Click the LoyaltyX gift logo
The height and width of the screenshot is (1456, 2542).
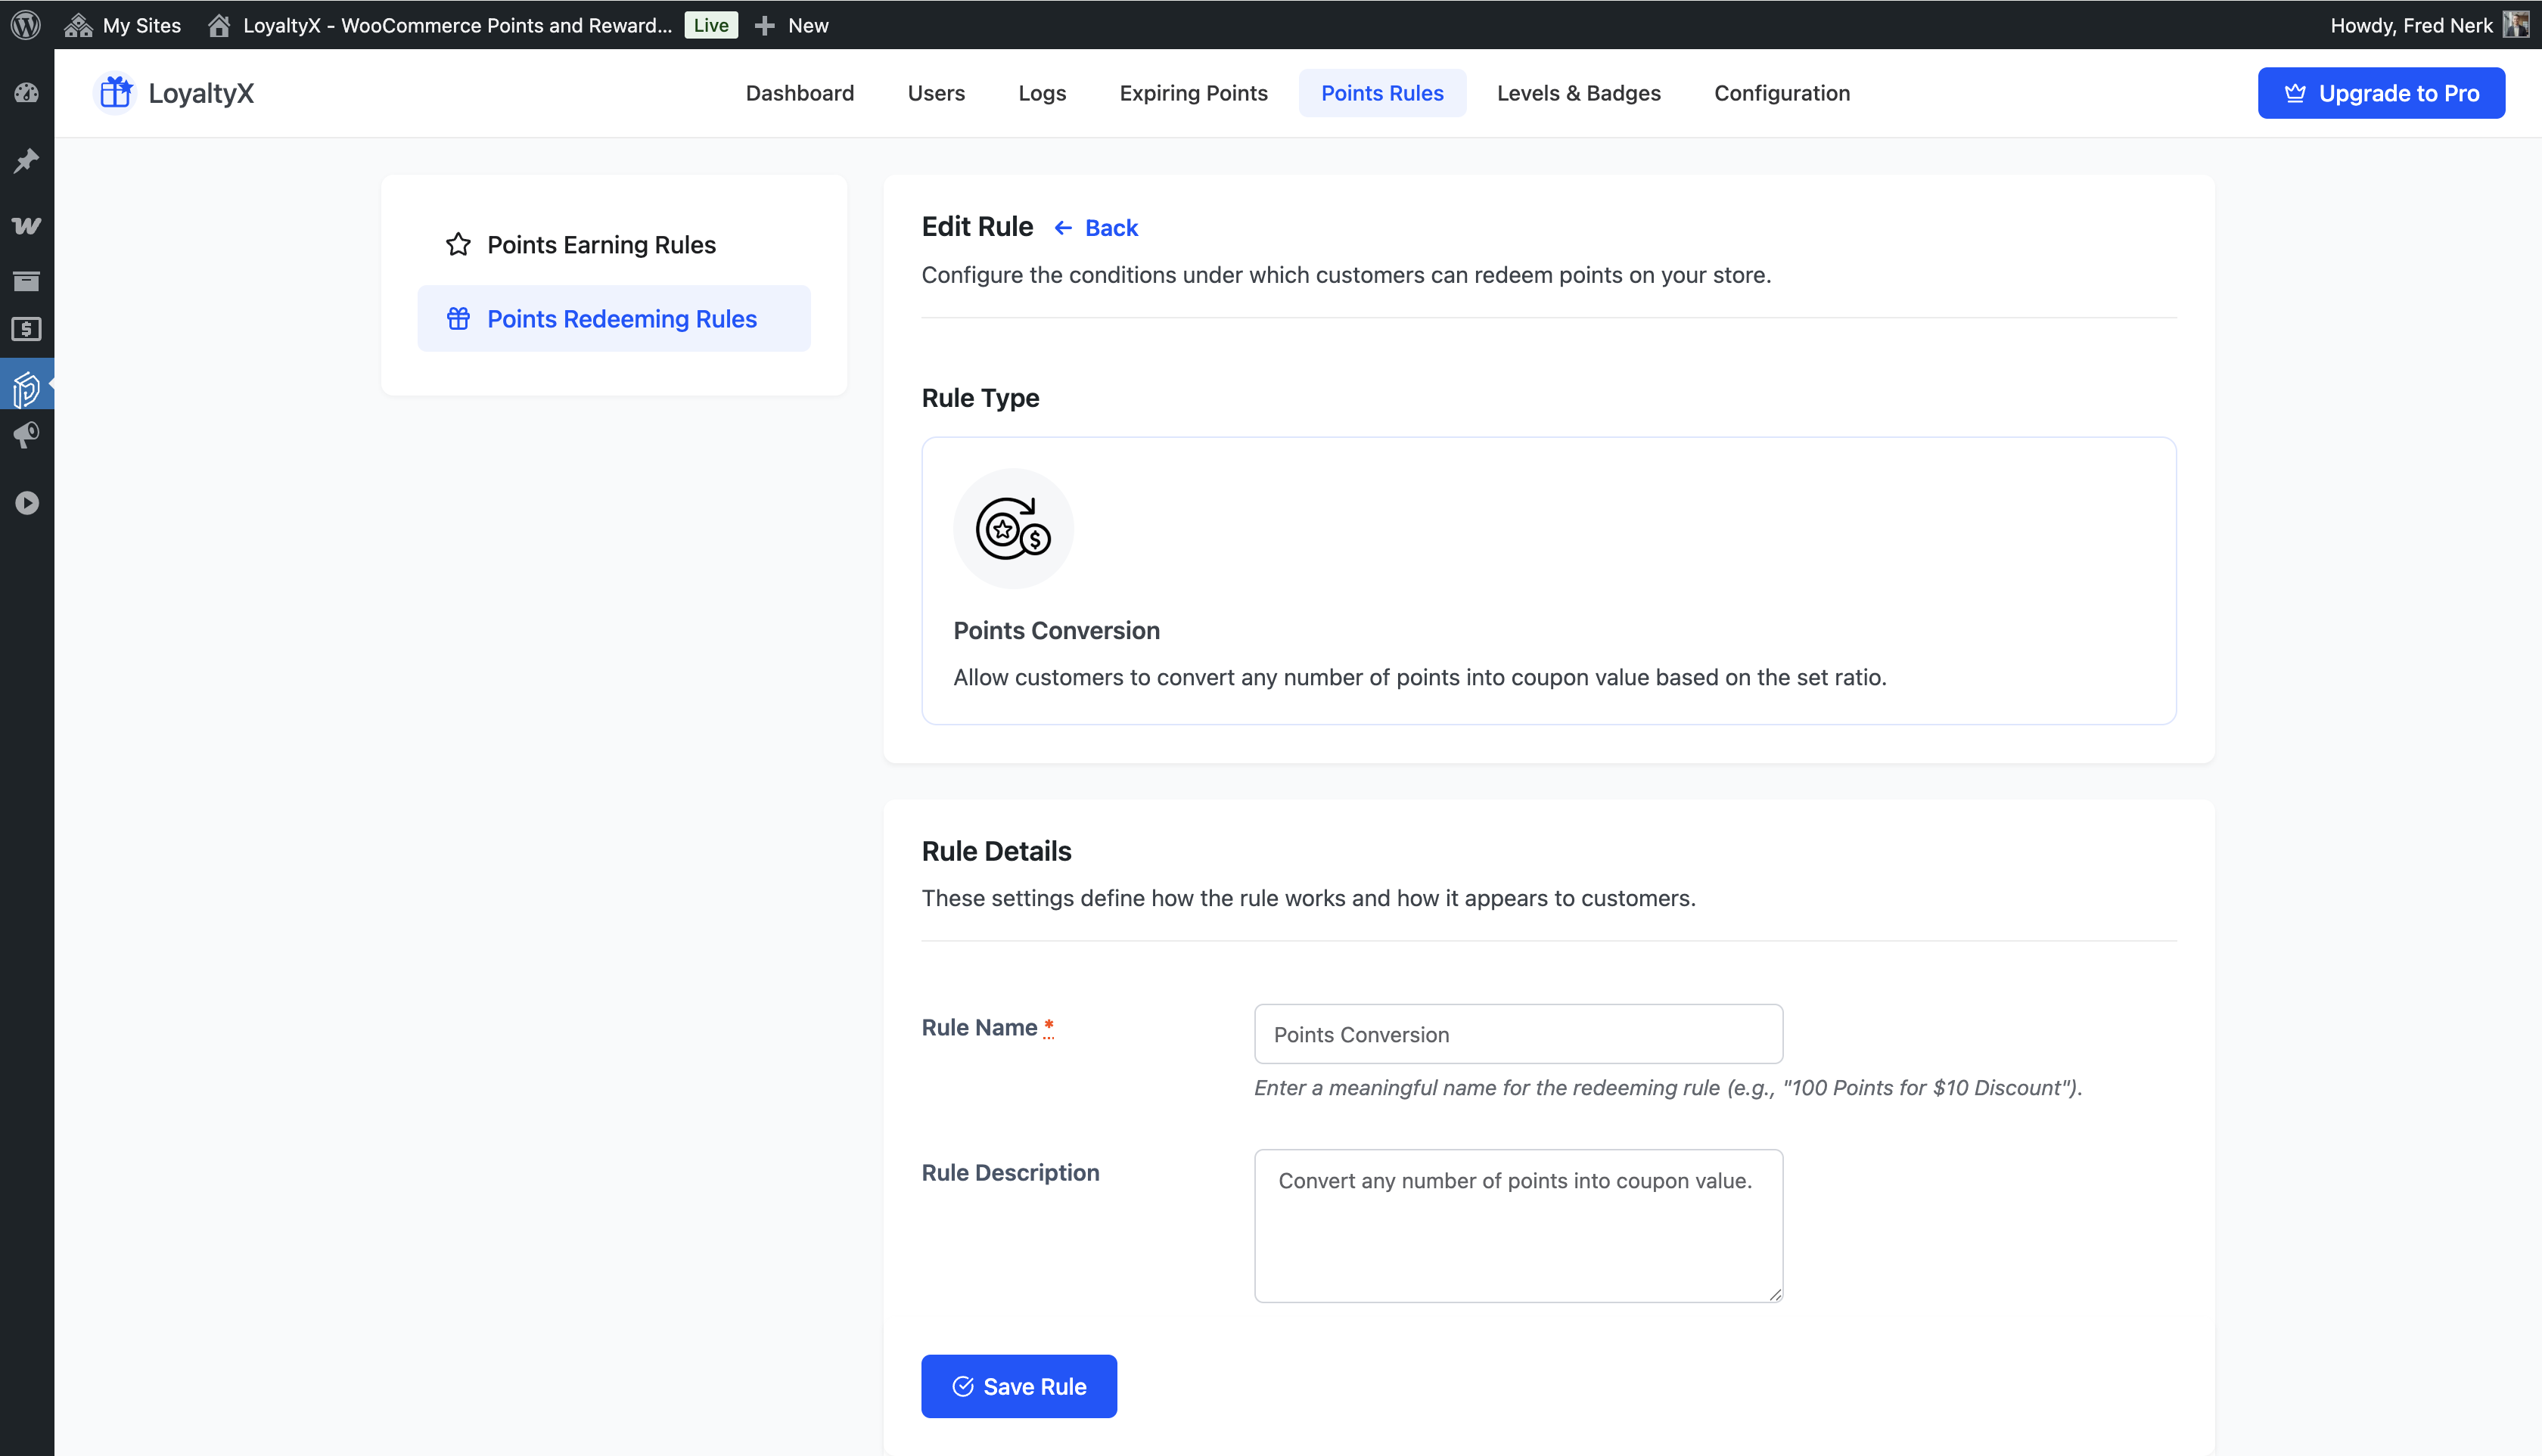point(116,93)
